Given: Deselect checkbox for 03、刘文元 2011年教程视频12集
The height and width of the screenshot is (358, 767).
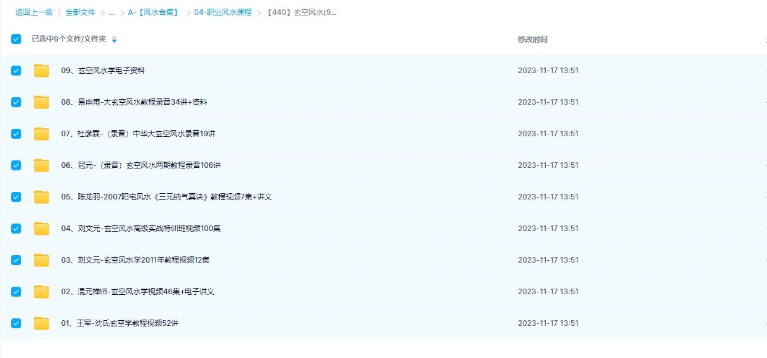Looking at the screenshot, I should point(16,260).
